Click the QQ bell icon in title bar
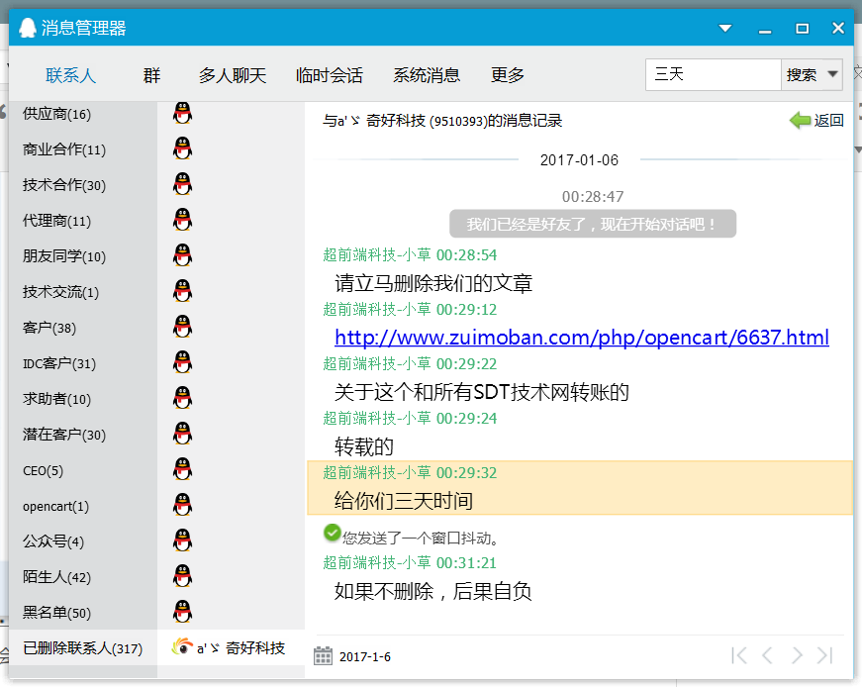The image size is (862, 687). point(28,28)
